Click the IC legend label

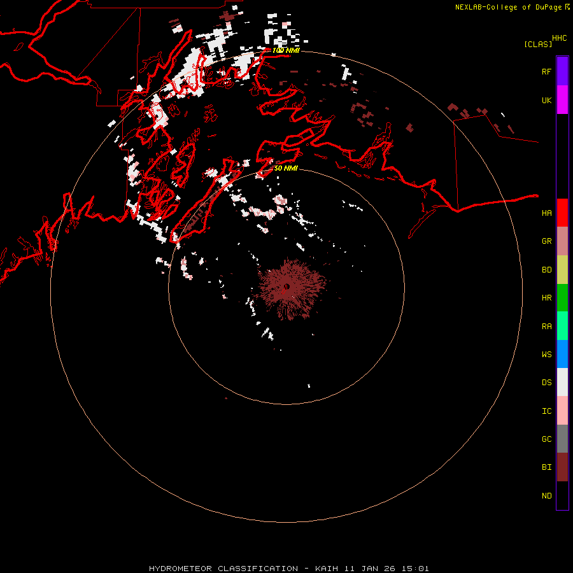[x=546, y=411]
